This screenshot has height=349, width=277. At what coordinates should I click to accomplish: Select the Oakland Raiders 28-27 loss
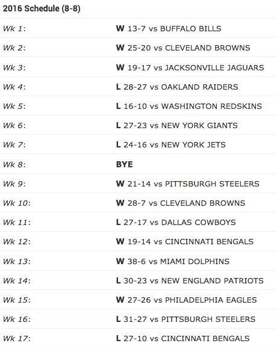click(x=138, y=87)
